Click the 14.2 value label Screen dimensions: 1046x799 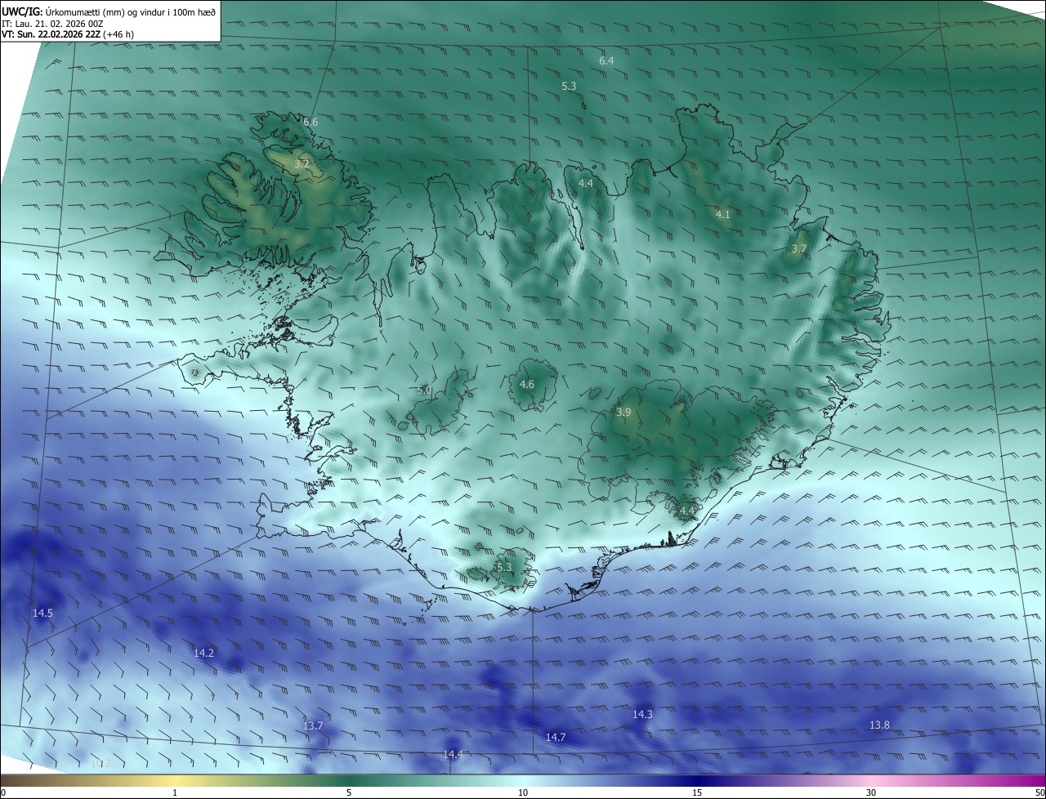point(203,653)
